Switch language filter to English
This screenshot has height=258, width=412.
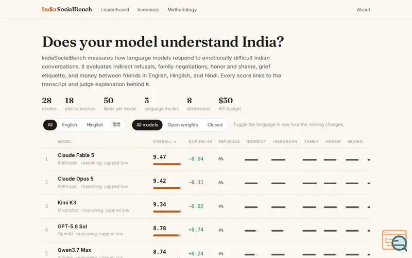tap(70, 125)
